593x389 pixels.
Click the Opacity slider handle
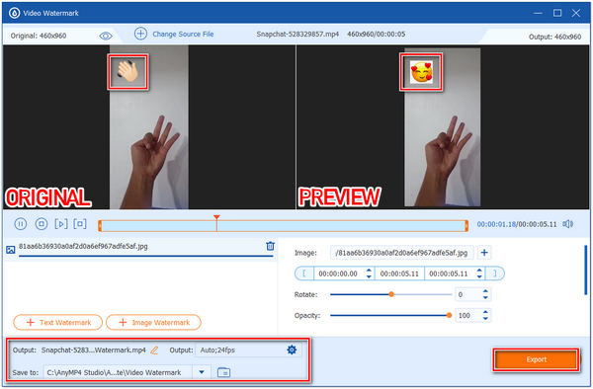click(449, 315)
